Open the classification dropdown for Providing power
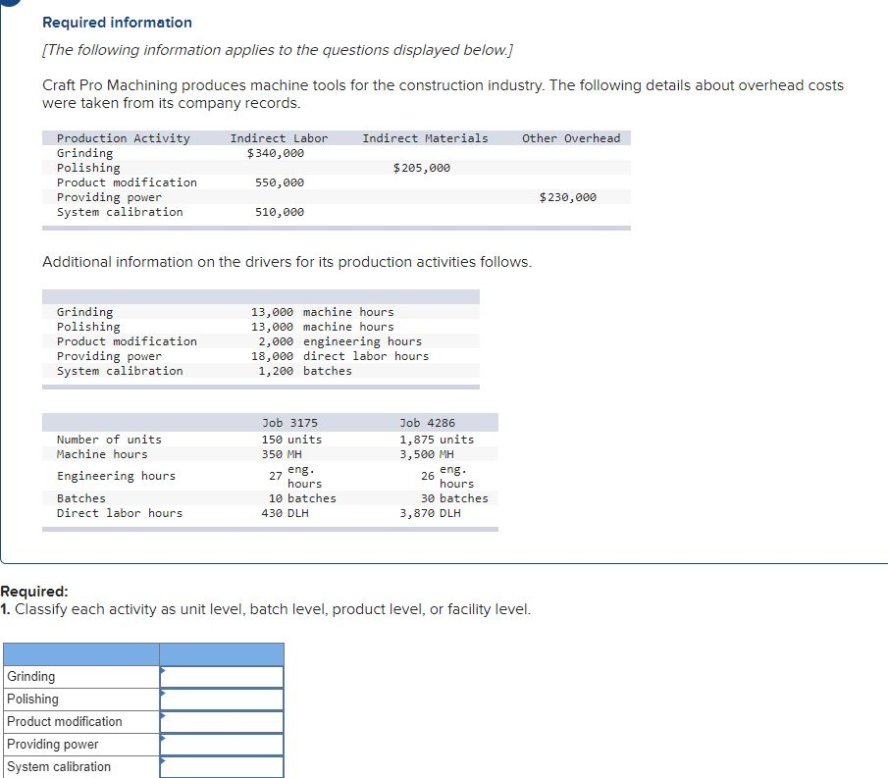The image size is (888, 778). (x=221, y=744)
